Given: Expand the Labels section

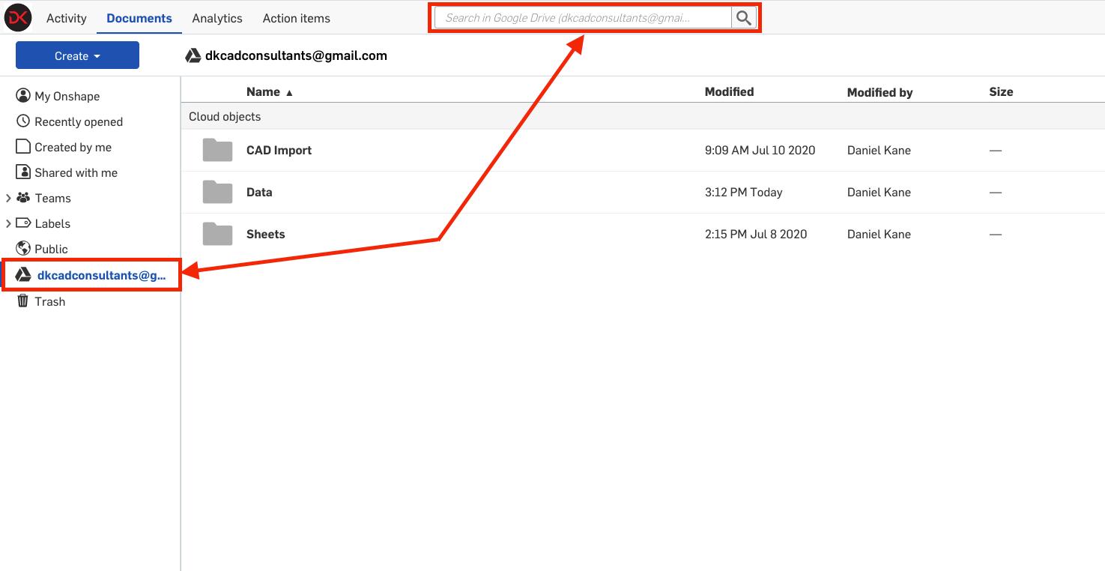Looking at the screenshot, I should pos(9,223).
